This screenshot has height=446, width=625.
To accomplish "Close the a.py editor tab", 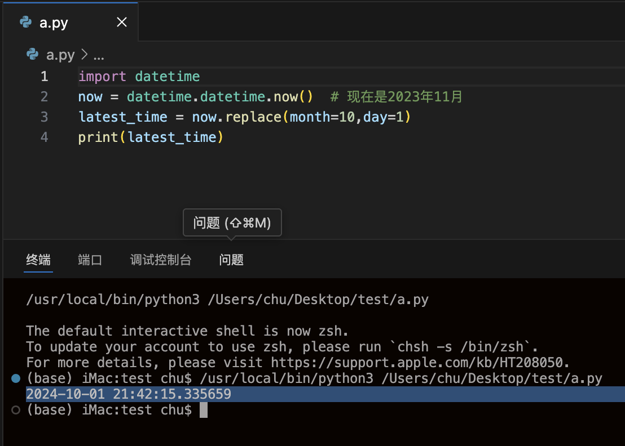I will click(x=121, y=23).
